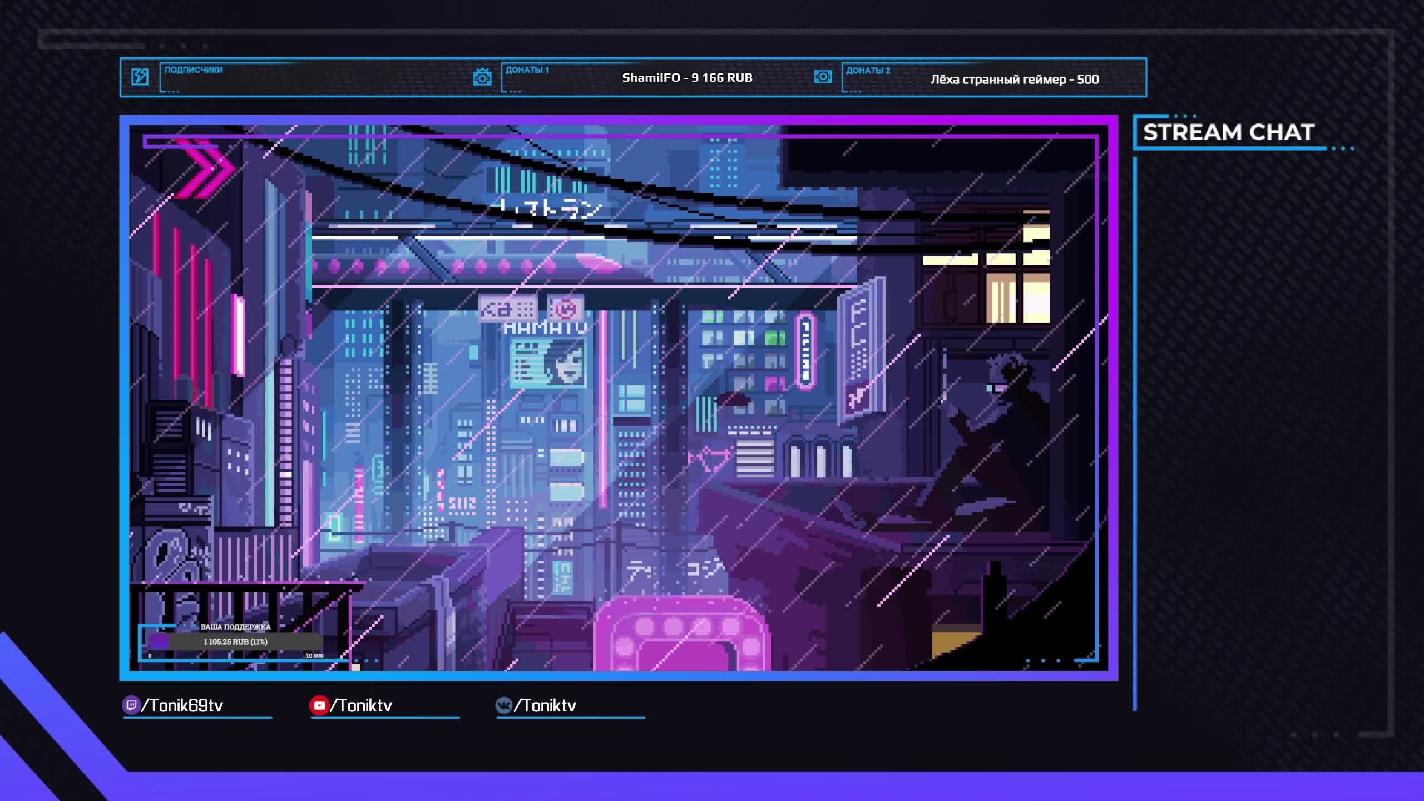Click the STREAM CHAT header
The width and height of the screenshot is (1424, 801).
pos(1228,132)
